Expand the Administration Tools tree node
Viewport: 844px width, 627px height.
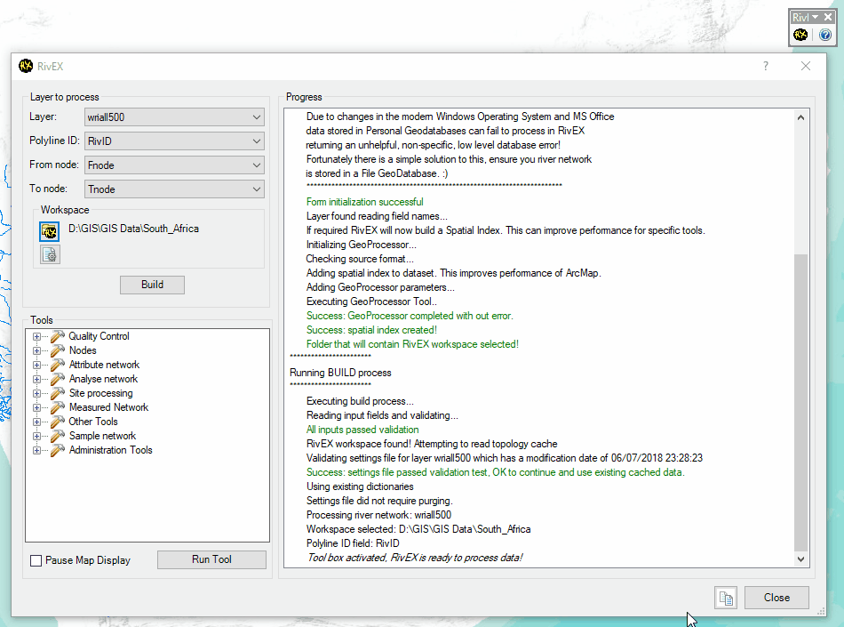pyautogui.click(x=36, y=450)
